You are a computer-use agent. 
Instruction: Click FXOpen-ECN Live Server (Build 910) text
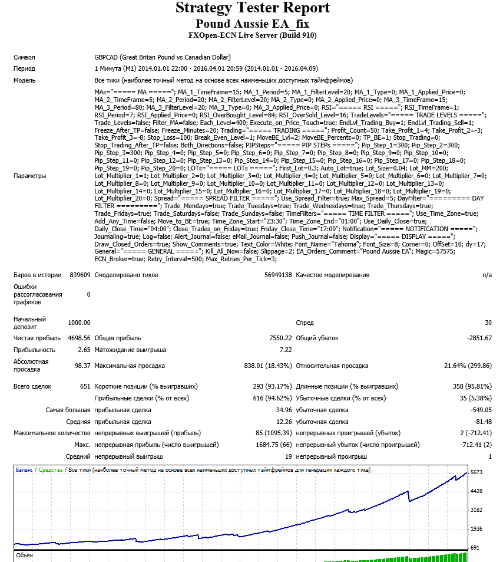pyautogui.click(x=253, y=35)
